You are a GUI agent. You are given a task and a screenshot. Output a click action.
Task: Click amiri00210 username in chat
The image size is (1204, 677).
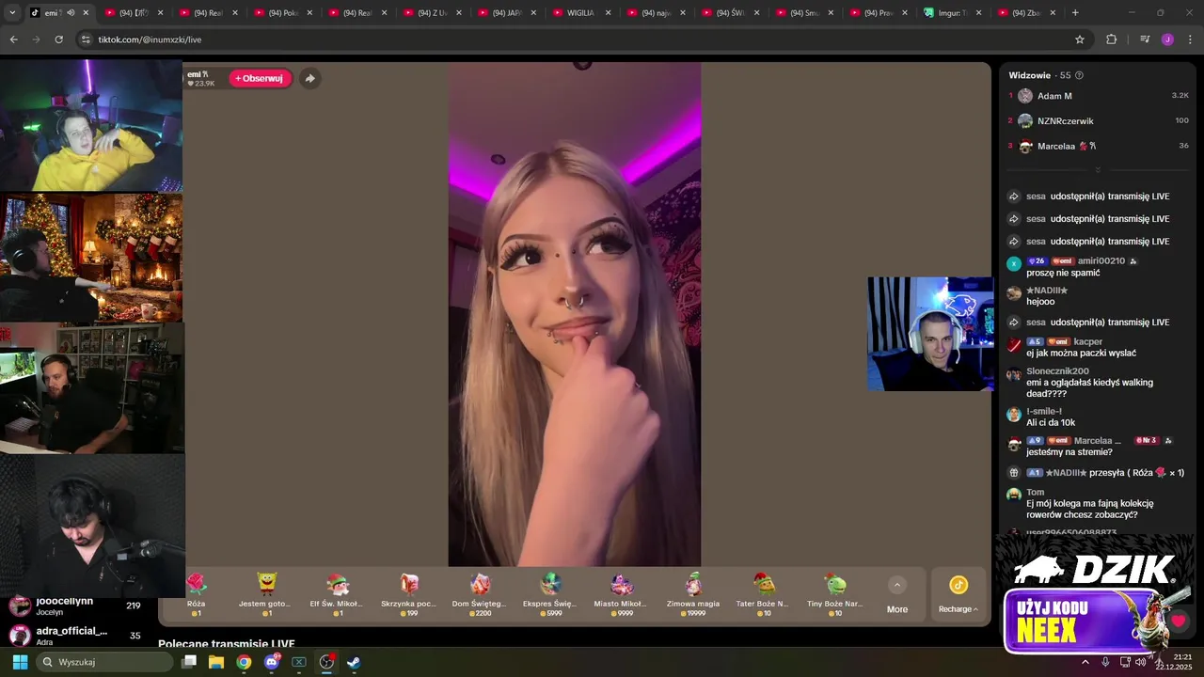click(x=1101, y=260)
